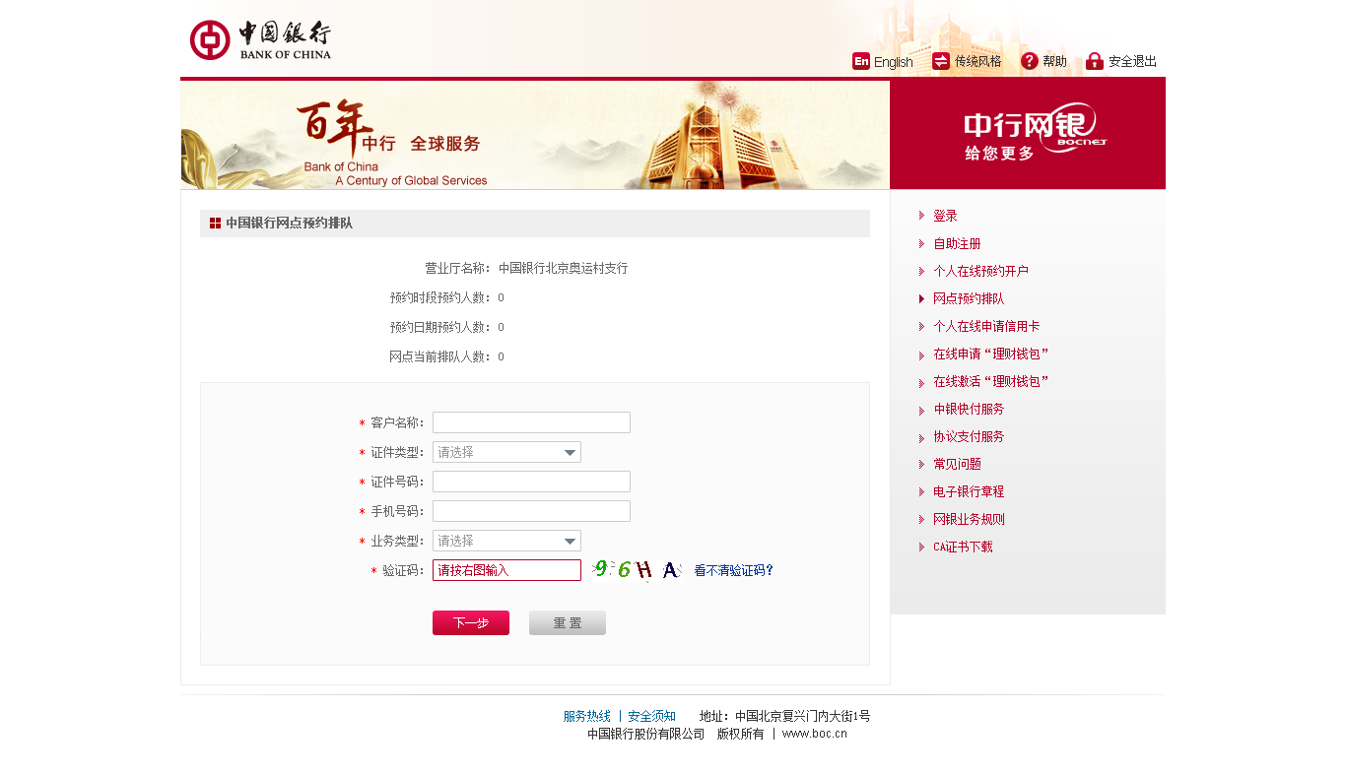Click the 下一步 next button
Image resolution: width=1346 pixels, height=774 pixels.
pyautogui.click(x=470, y=622)
